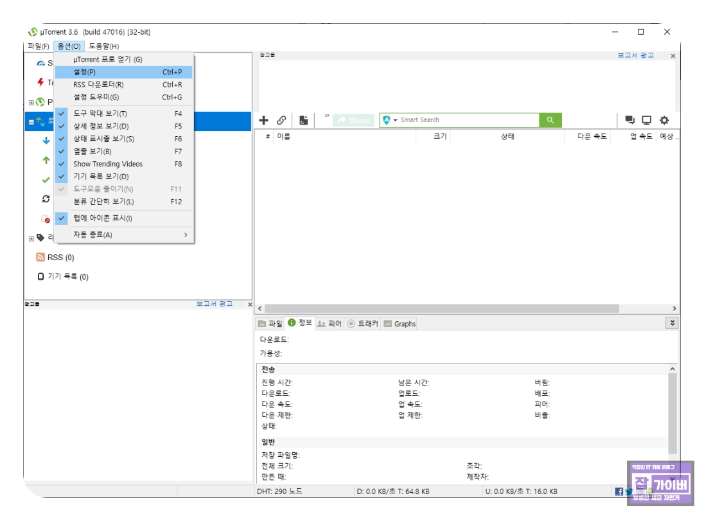
Task: Open the 도움말(H) menu
Action: [x=103, y=46]
